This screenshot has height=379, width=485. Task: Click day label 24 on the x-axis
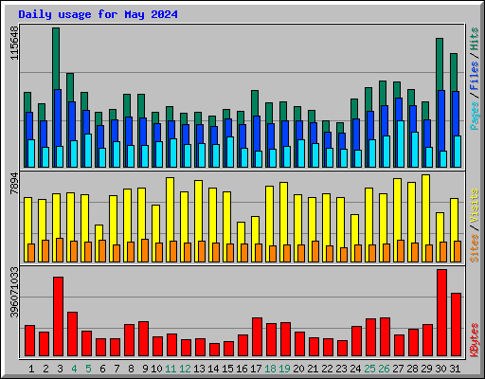pos(355,369)
